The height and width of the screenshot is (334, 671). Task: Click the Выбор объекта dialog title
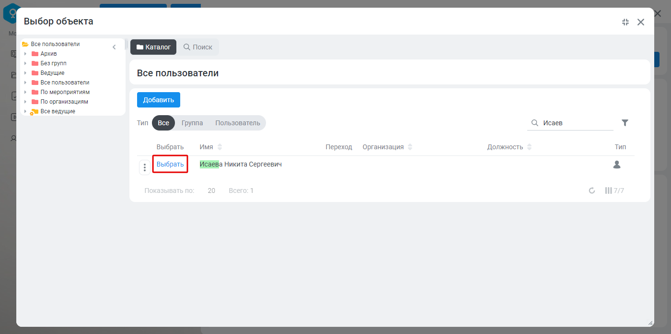(58, 21)
